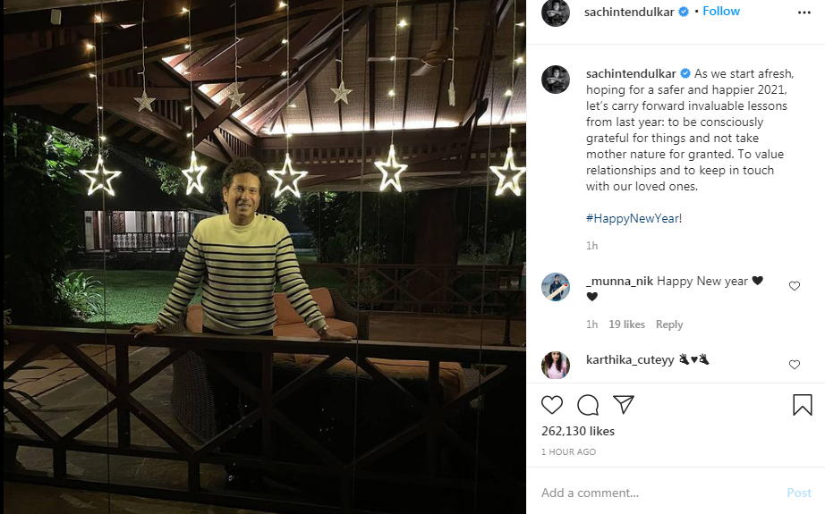The image size is (825, 514).
Task: Click the Add a comment field
Action: [x=653, y=493]
